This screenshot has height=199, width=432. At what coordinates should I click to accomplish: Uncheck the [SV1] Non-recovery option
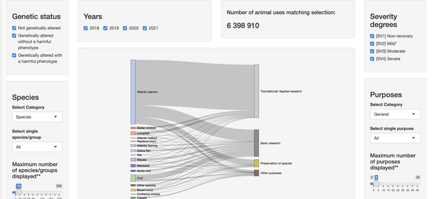[x=372, y=36]
